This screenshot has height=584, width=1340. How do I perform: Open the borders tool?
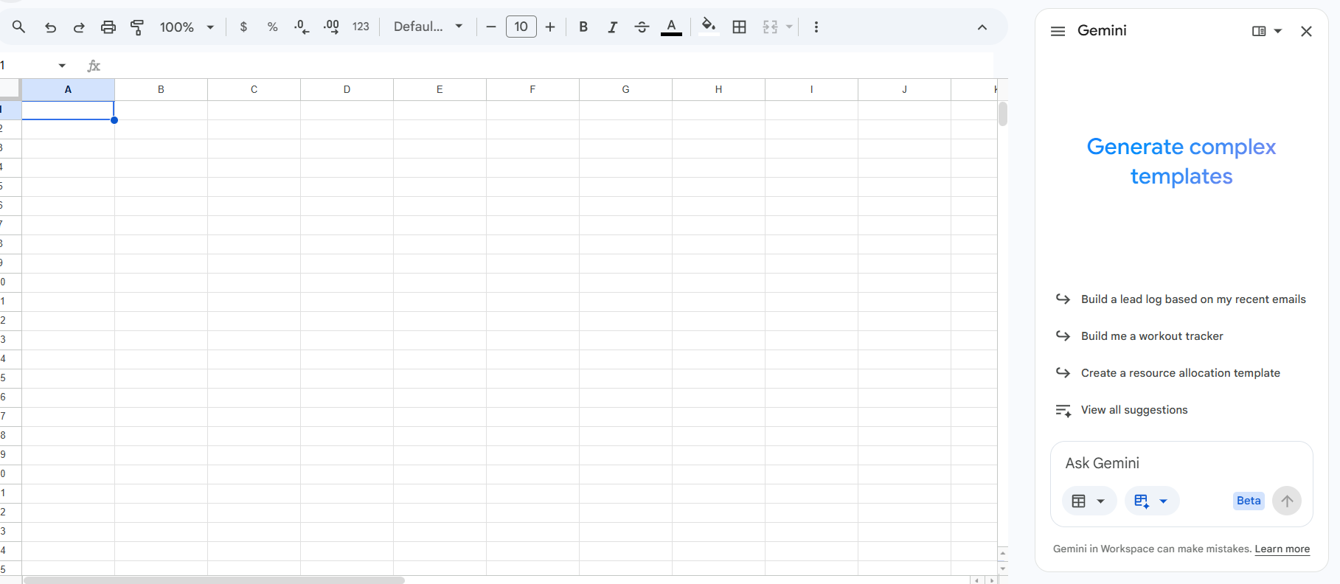[740, 27]
